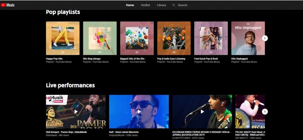Open the Bukalapak channel link
Screen dimensions: 303x140
[x=51, y=135]
